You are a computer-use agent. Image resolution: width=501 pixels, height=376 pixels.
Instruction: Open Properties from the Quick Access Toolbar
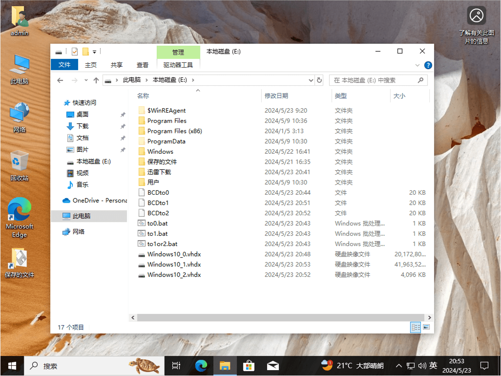[x=75, y=51]
